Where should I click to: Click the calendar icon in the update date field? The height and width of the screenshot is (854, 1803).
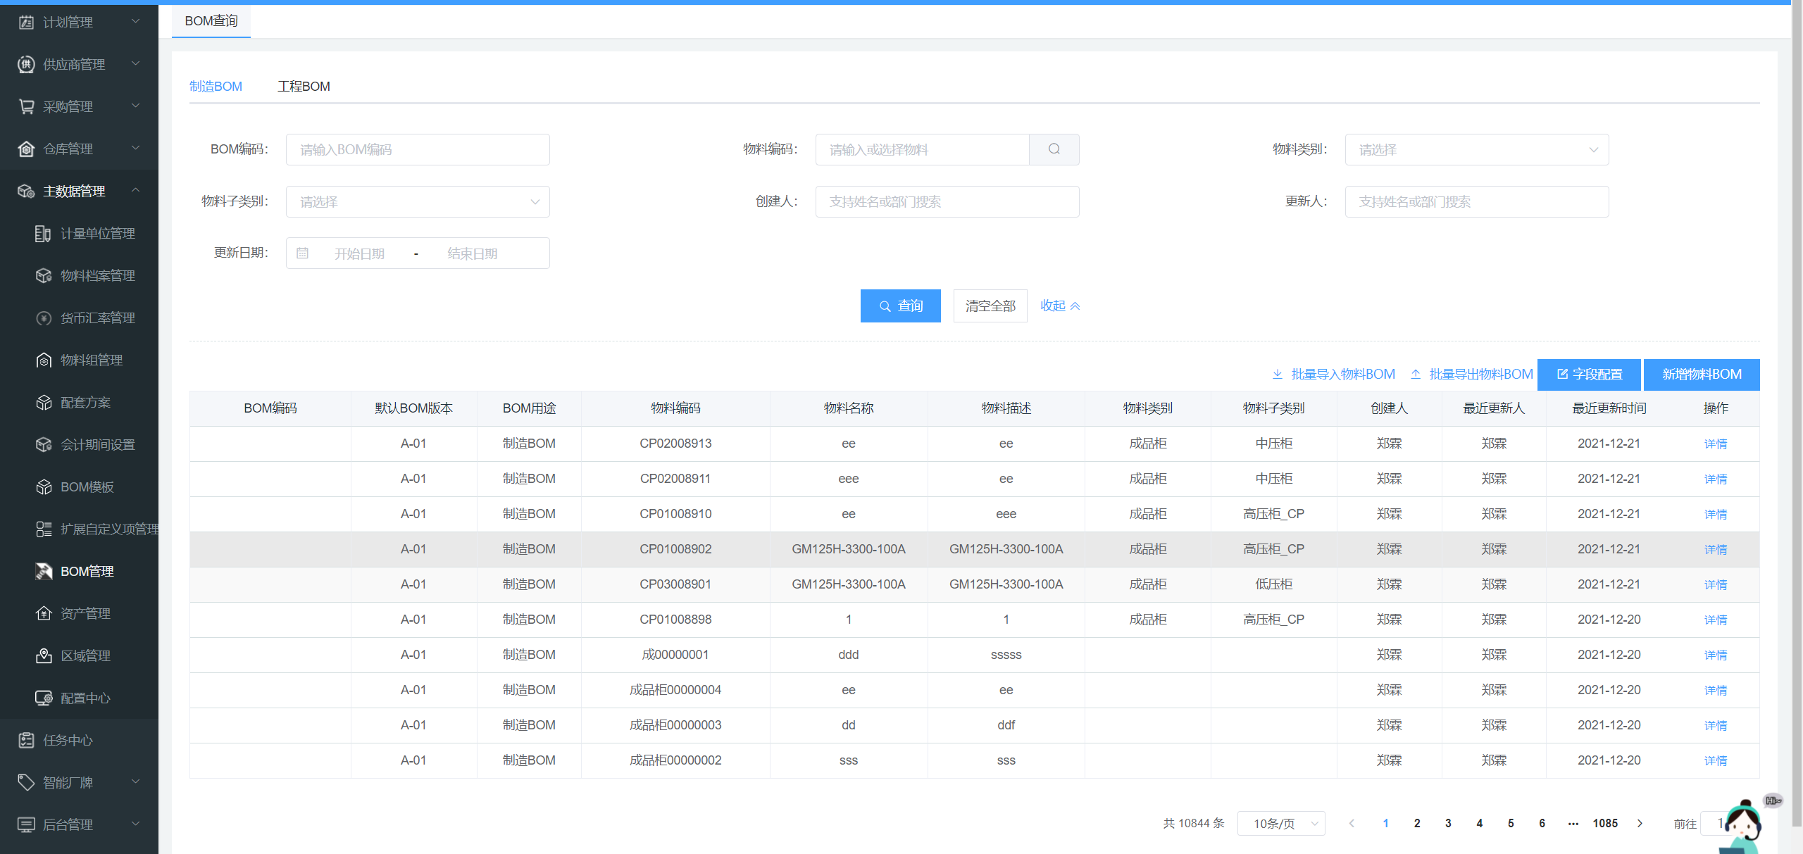[x=303, y=253]
